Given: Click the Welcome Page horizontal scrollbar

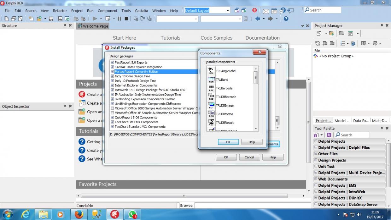Looking at the screenshot, I should point(184,196).
